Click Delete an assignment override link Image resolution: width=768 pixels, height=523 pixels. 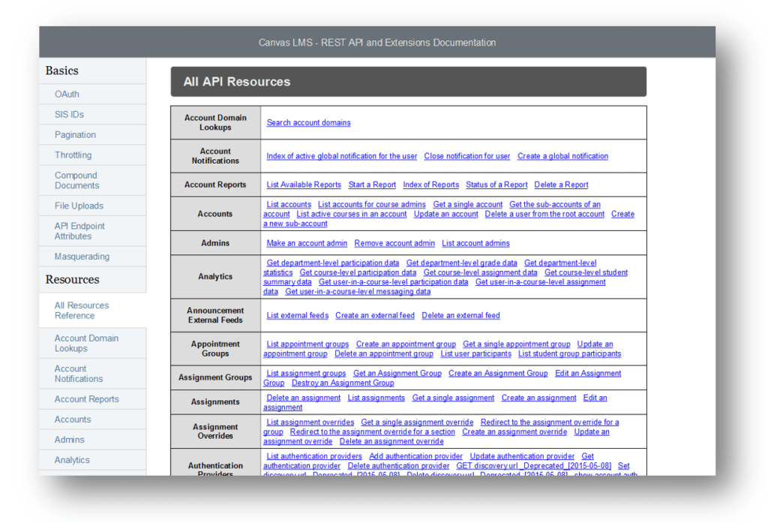(x=391, y=442)
